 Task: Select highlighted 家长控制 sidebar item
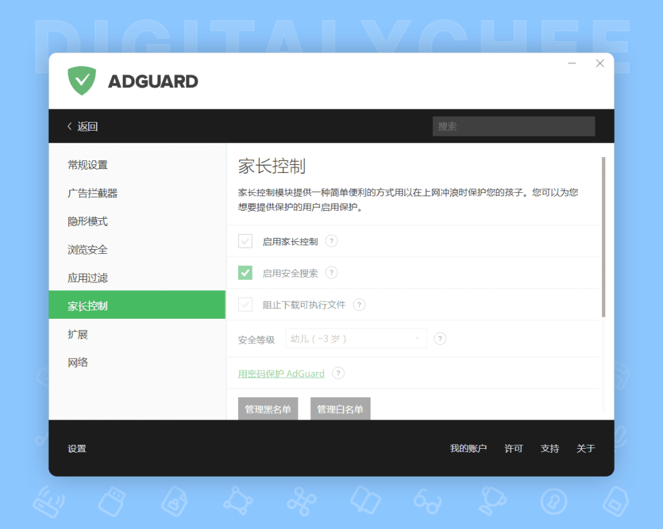click(137, 304)
